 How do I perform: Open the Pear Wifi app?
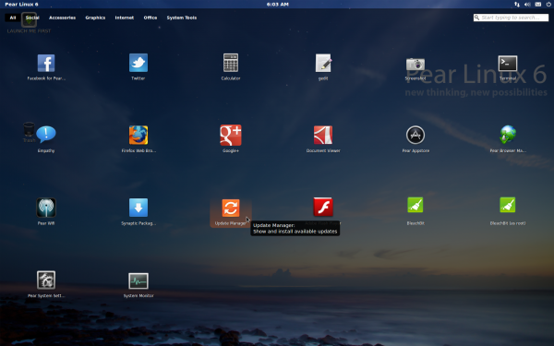coord(46,208)
